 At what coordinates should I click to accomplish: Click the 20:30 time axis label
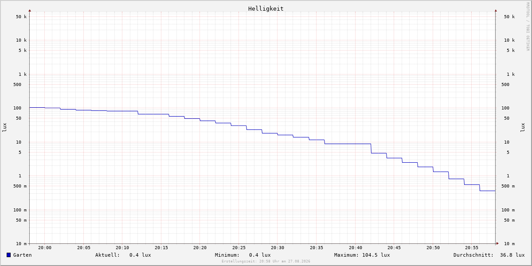pos(278,248)
